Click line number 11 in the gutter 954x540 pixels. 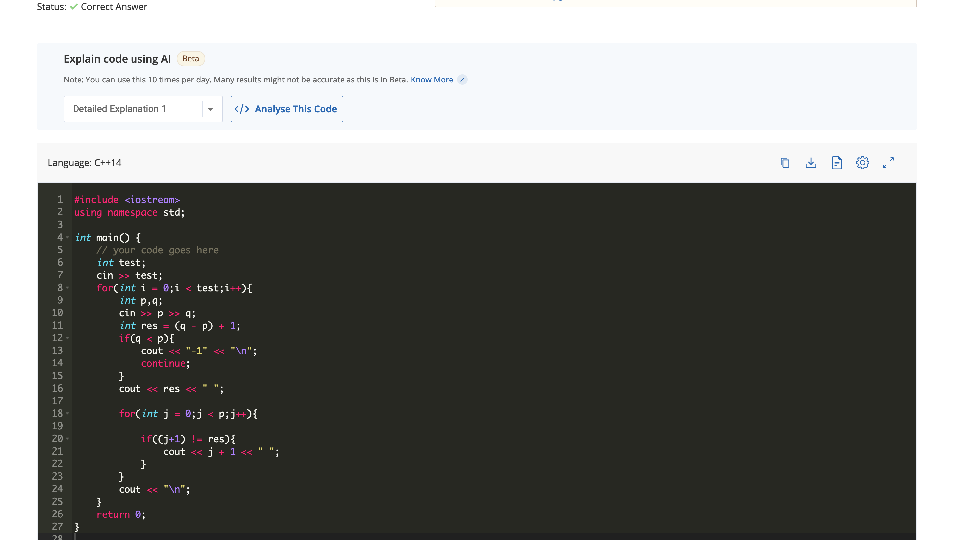(58, 326)
